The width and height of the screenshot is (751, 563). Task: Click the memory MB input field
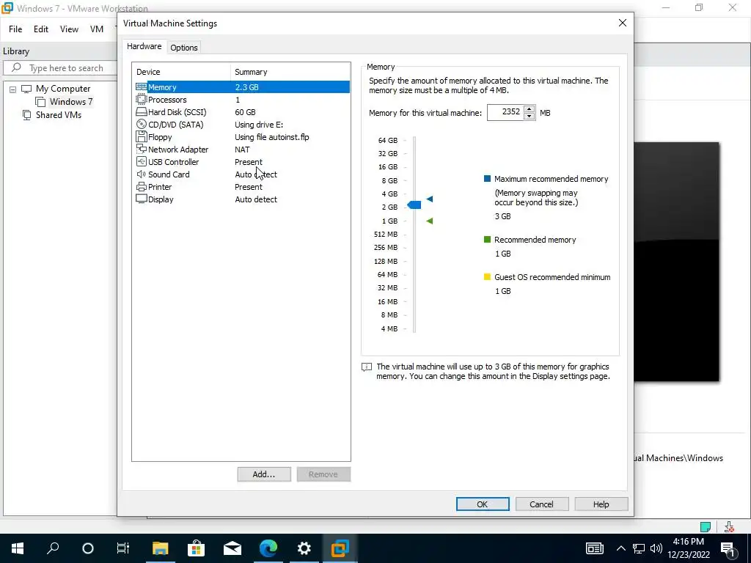[x=505, y=112]
